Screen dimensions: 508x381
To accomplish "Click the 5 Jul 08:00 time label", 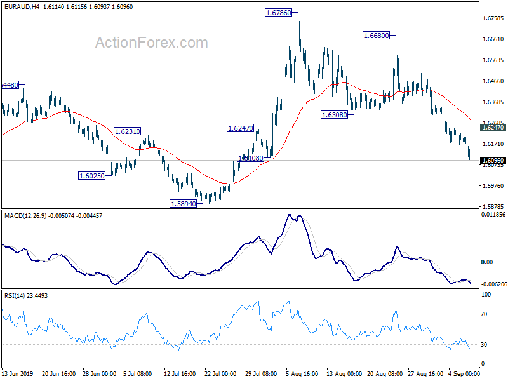I will 138,373.
